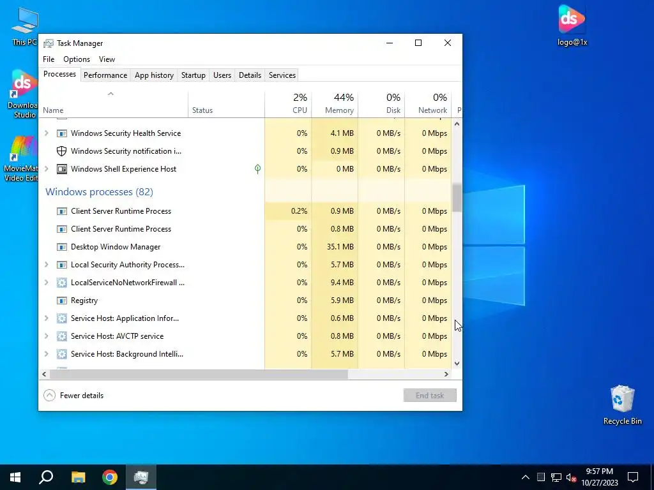Sort processes by Network column

[x=428, y=104]
